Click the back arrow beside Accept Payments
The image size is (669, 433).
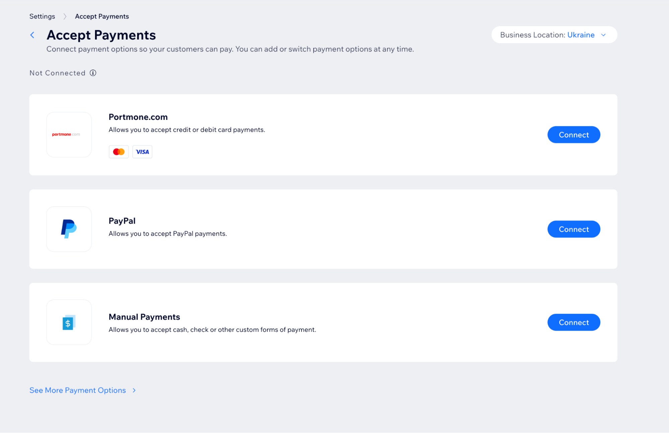click(32, 35)
